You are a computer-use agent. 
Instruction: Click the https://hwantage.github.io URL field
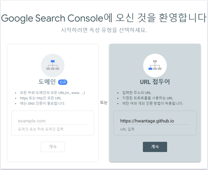tap(155, 121)
